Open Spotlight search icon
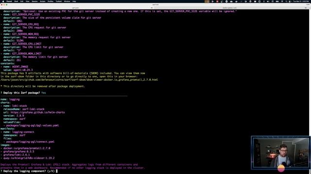Viewport: 311px width, 174px height. click(286, 1)
